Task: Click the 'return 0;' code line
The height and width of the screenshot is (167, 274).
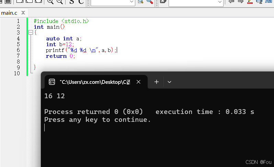Action: [60, 56]
